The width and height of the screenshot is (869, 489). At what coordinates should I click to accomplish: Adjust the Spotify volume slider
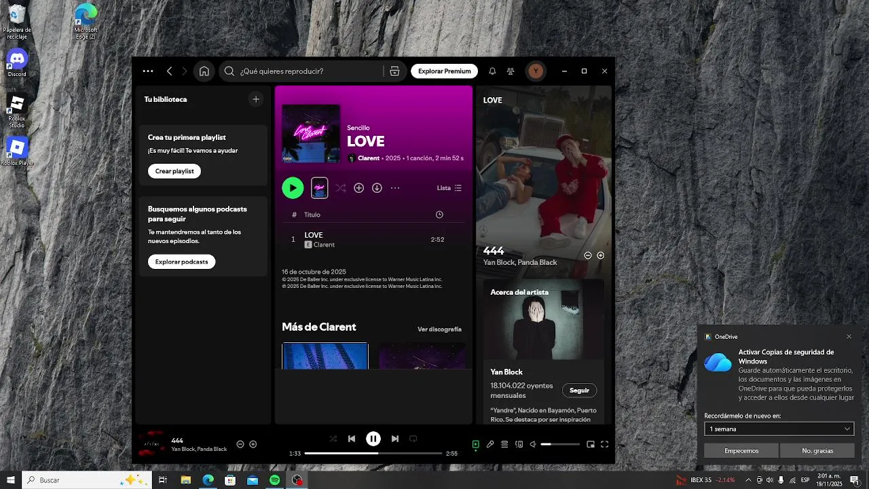click(x=560, y=444)
